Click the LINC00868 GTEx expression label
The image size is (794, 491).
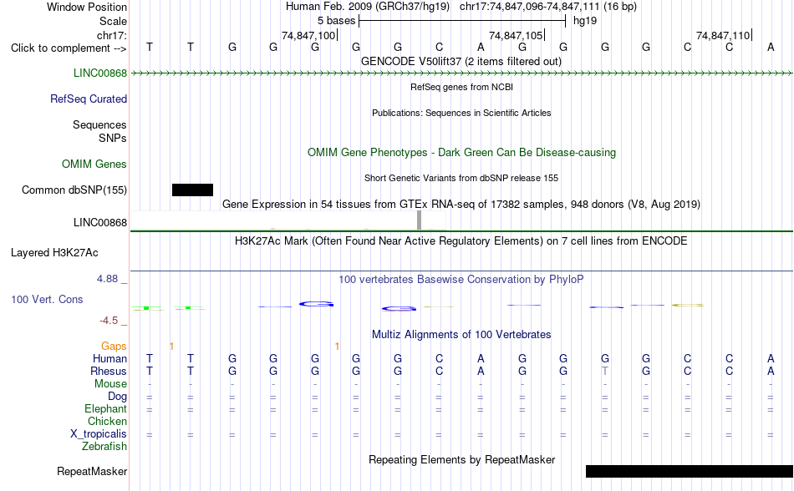100,222
